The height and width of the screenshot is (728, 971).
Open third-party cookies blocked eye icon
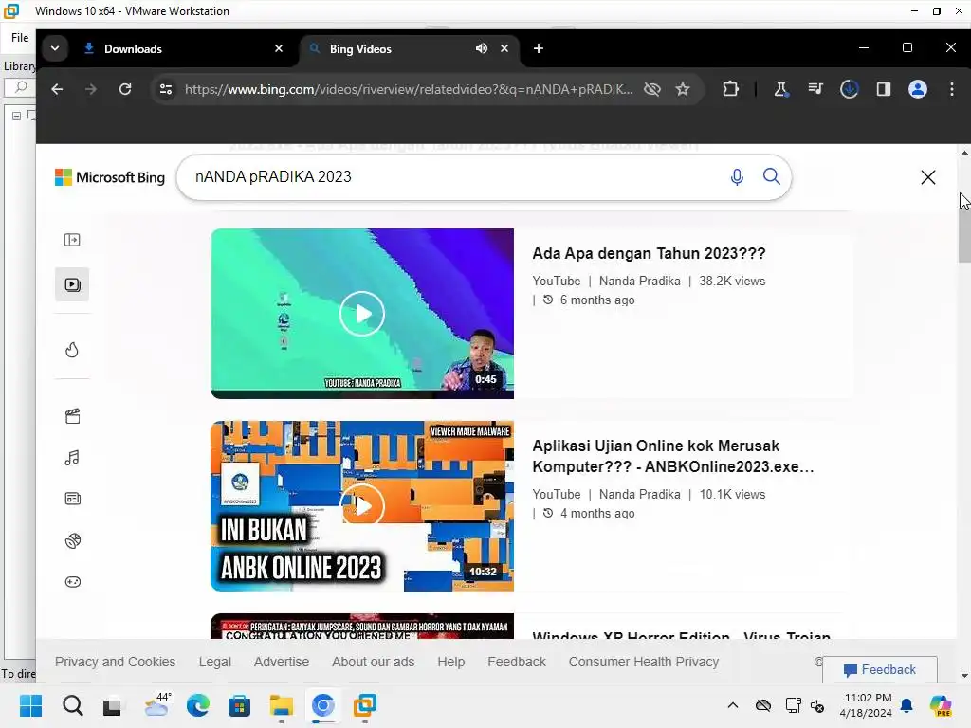[652, 89]
